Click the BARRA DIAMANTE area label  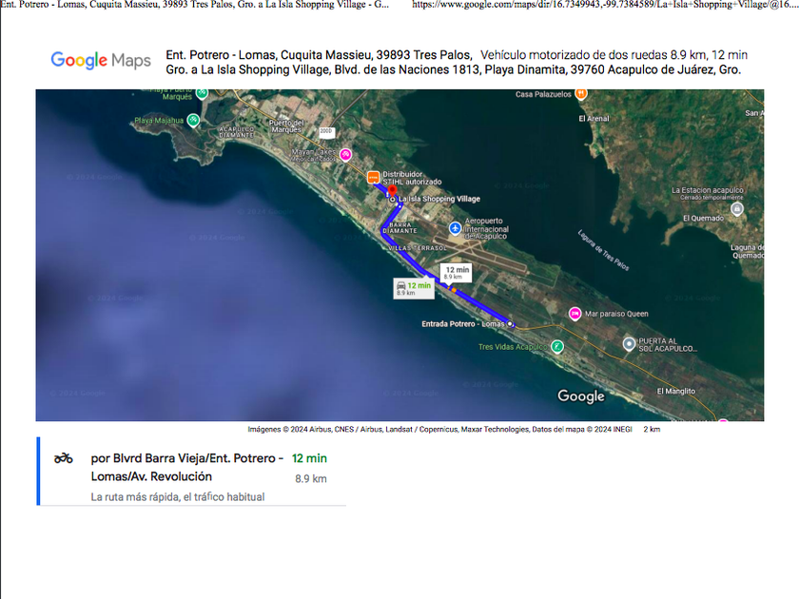coord(400,227)
